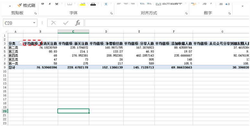
Task: Click the Format Painter (格式刷) button
Action: pos(26,5)
